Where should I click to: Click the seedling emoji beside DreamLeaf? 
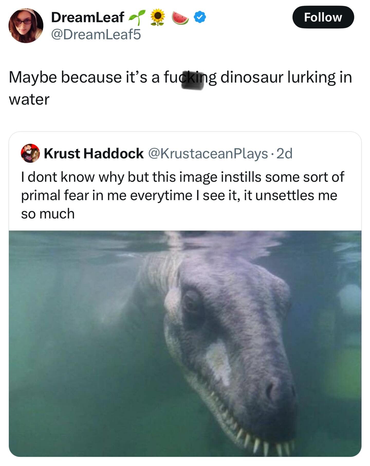coord(137,17)
